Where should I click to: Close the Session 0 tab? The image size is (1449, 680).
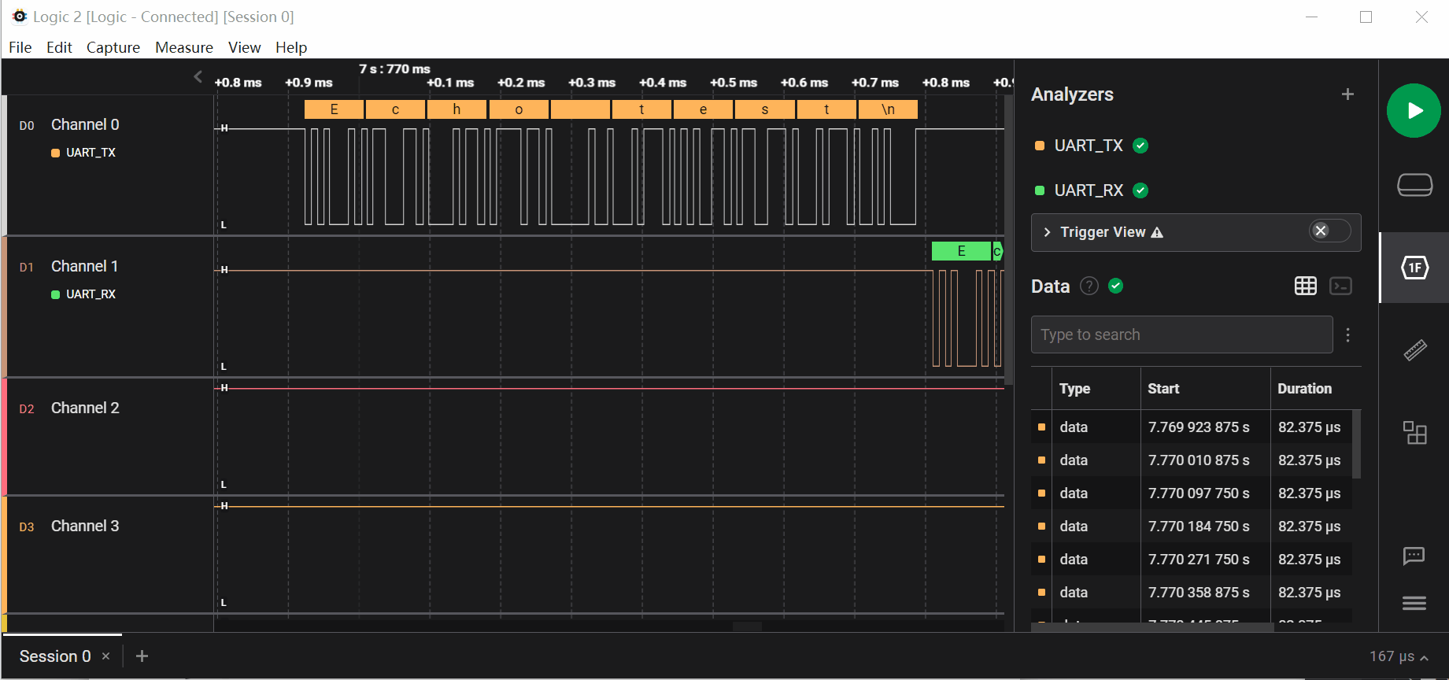pyautogui.click(x=105, y=656)
